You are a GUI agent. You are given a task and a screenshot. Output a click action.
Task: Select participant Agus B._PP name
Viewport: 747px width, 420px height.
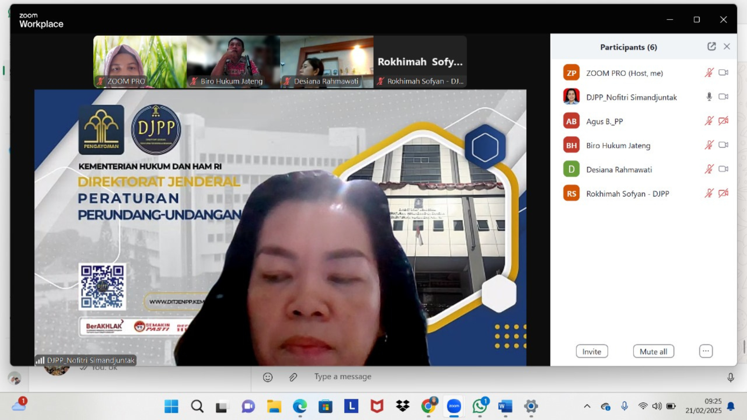click(605, 121)
